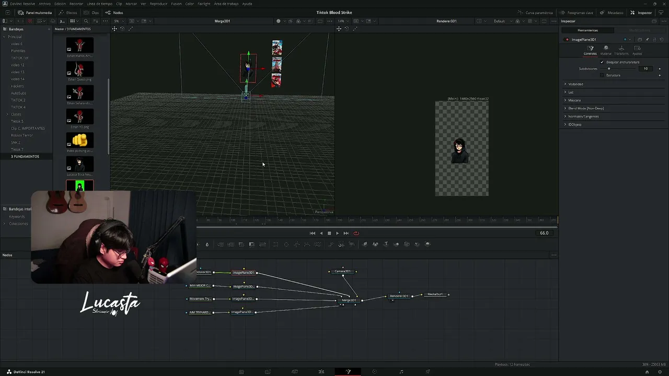Select the Renderer3D1 node

point(399,296)
